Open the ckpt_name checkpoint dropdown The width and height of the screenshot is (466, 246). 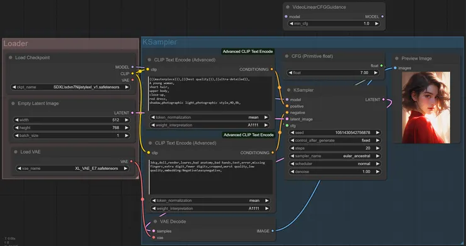click(71, 87)
